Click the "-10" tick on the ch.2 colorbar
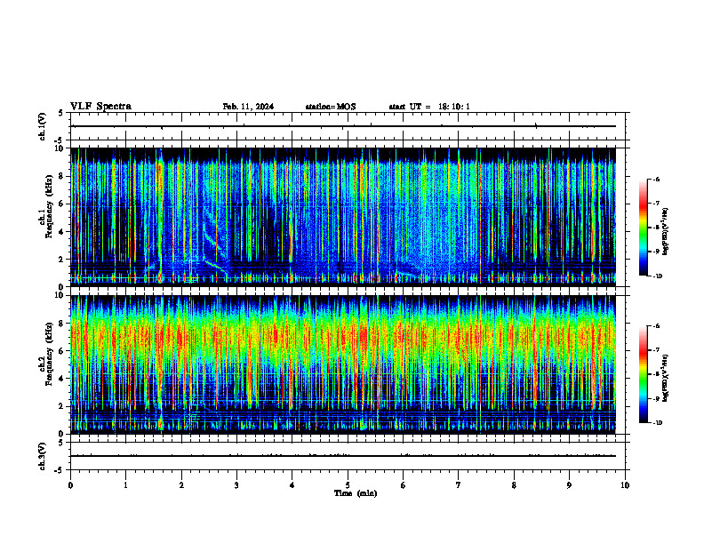 point(658,423)
